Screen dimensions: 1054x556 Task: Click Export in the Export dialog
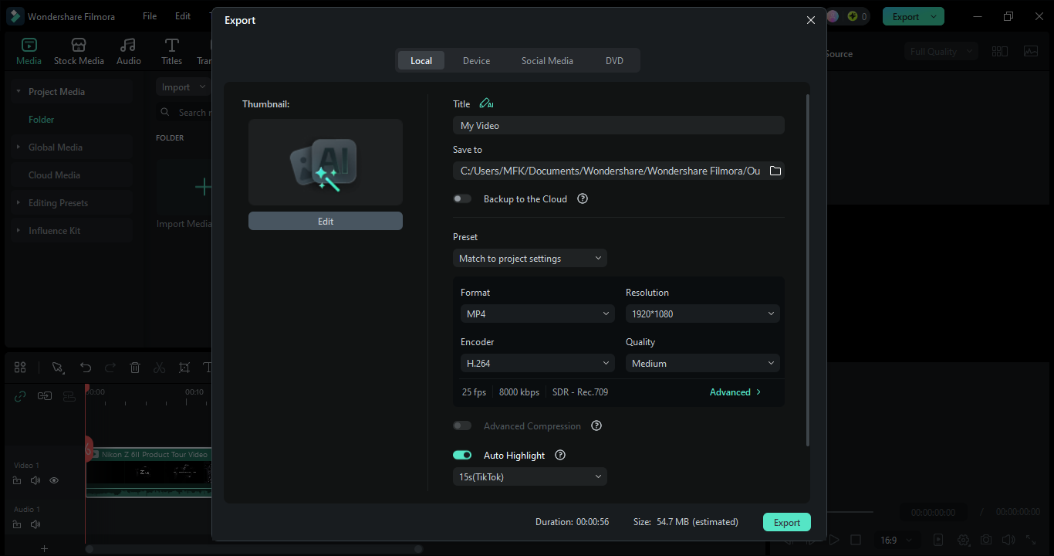coord(787,522)
